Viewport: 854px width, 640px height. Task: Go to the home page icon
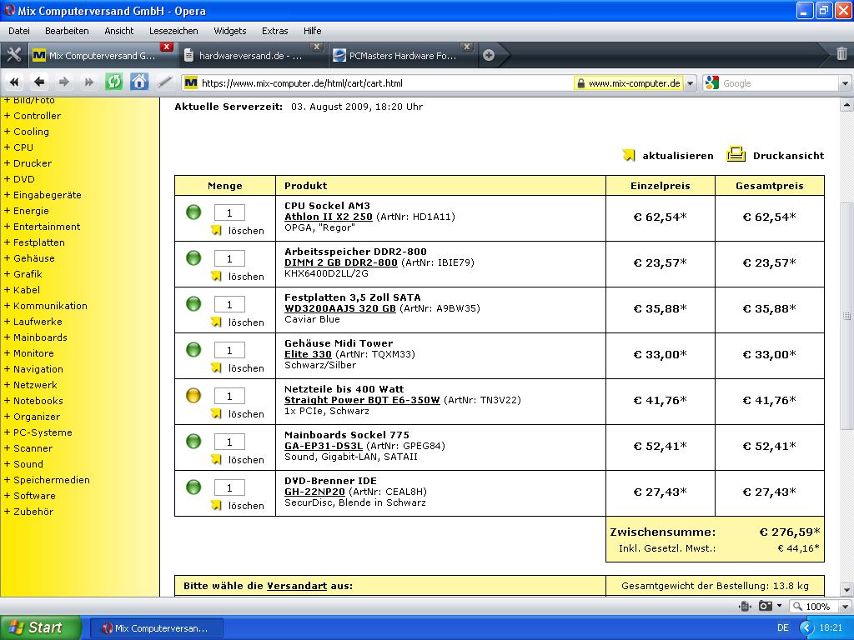[139, 82]
